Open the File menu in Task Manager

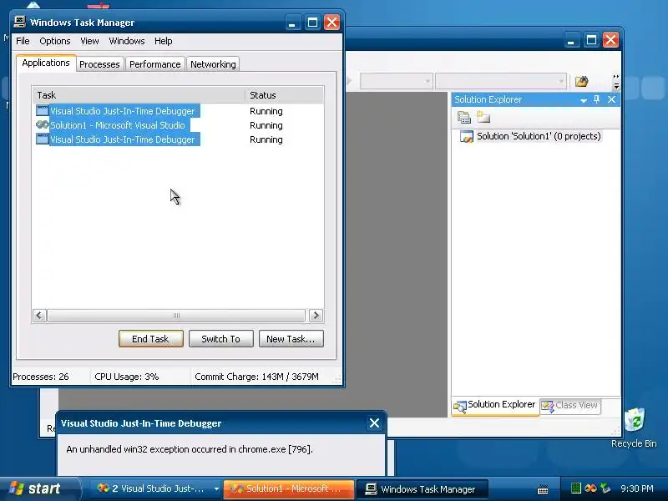point(23,41)
